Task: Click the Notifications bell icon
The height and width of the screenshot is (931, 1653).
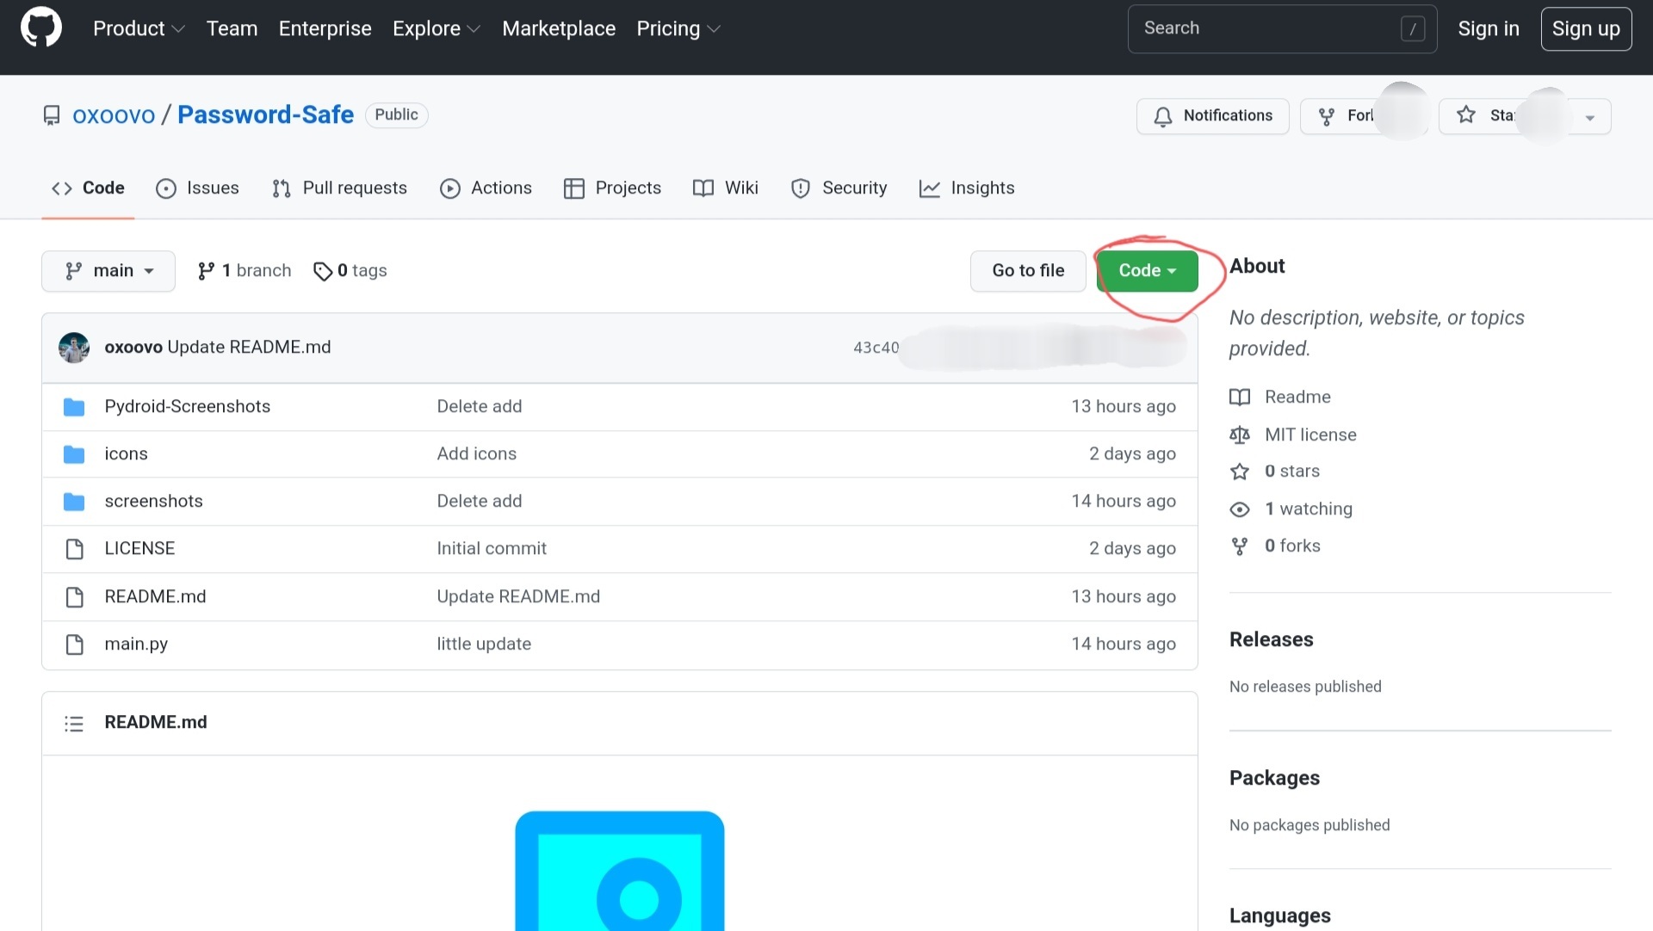Action: [x=1164, y=115]
